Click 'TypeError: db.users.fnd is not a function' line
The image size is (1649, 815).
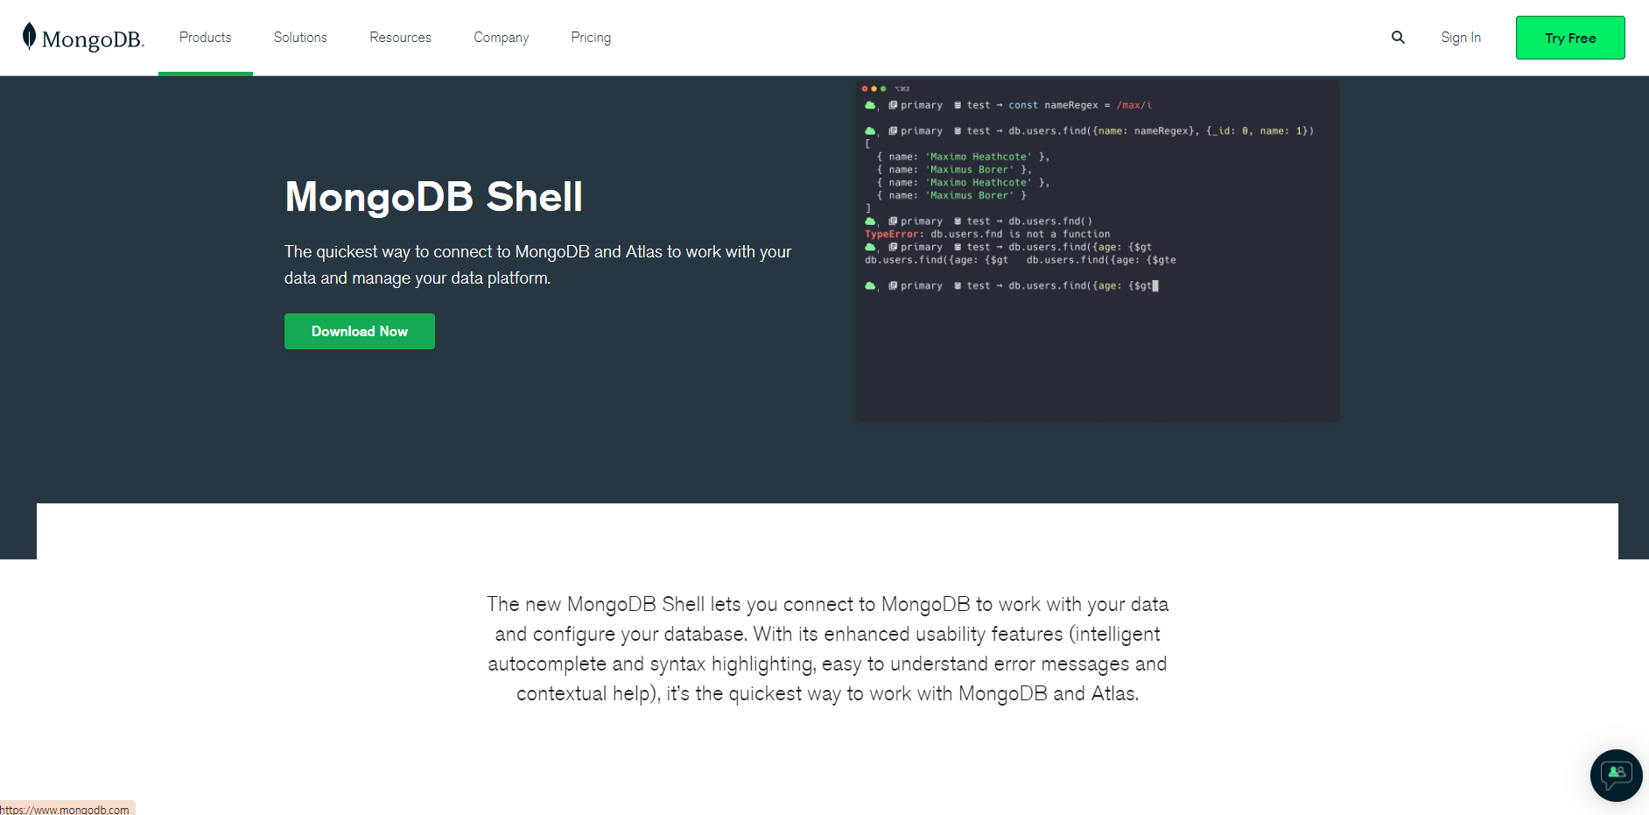click(x=987, y=234)
